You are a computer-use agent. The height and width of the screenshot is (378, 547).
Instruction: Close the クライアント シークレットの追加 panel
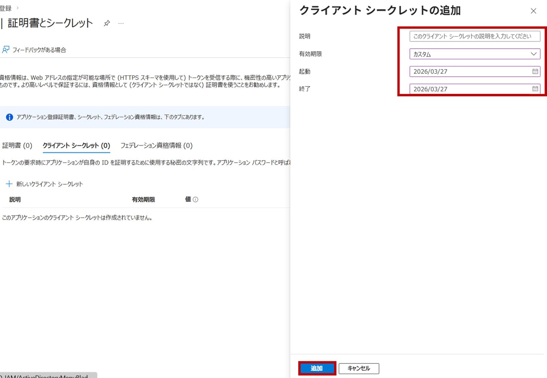point(533,11)
